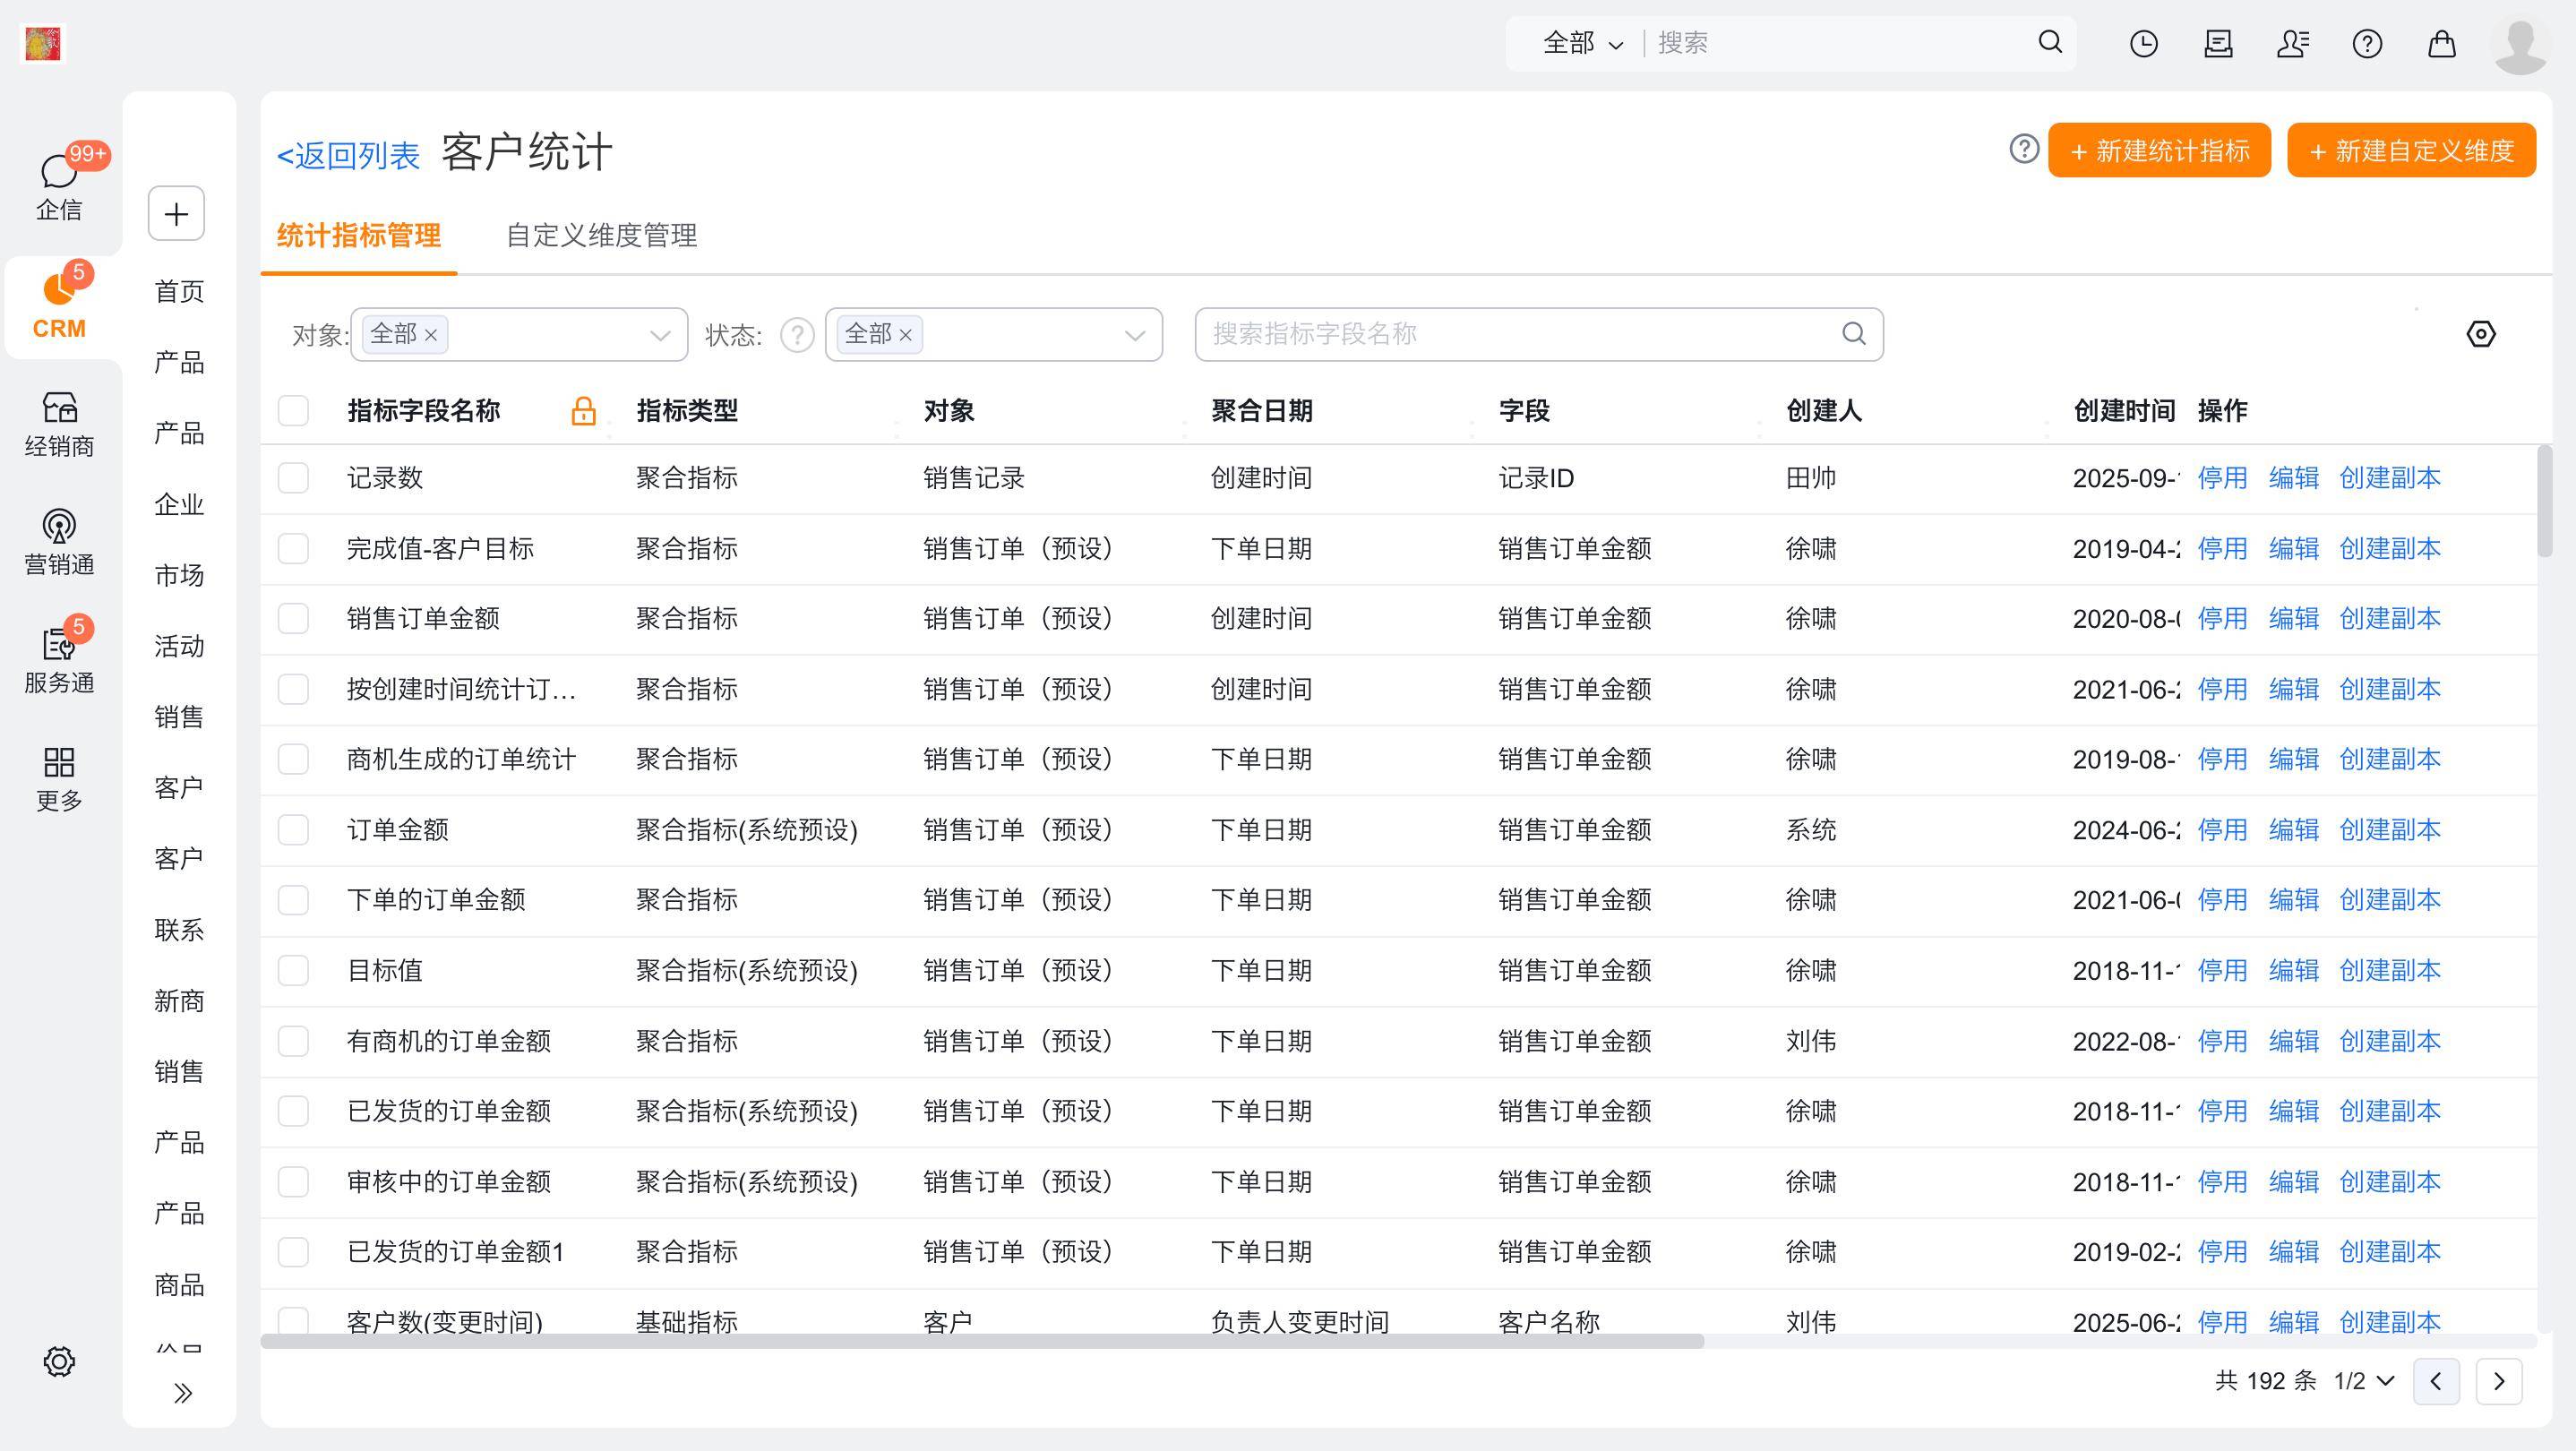Switch to 自定义维度管理 tab
Screen dimensions: 2576x1451
[601, 236]
